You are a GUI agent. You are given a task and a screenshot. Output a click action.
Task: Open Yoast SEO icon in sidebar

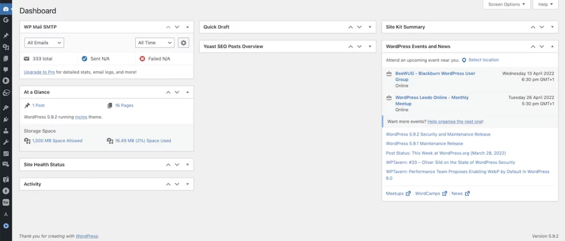coord(6,179)
